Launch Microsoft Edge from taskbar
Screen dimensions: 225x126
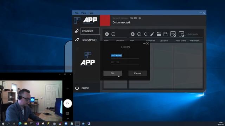20,124
